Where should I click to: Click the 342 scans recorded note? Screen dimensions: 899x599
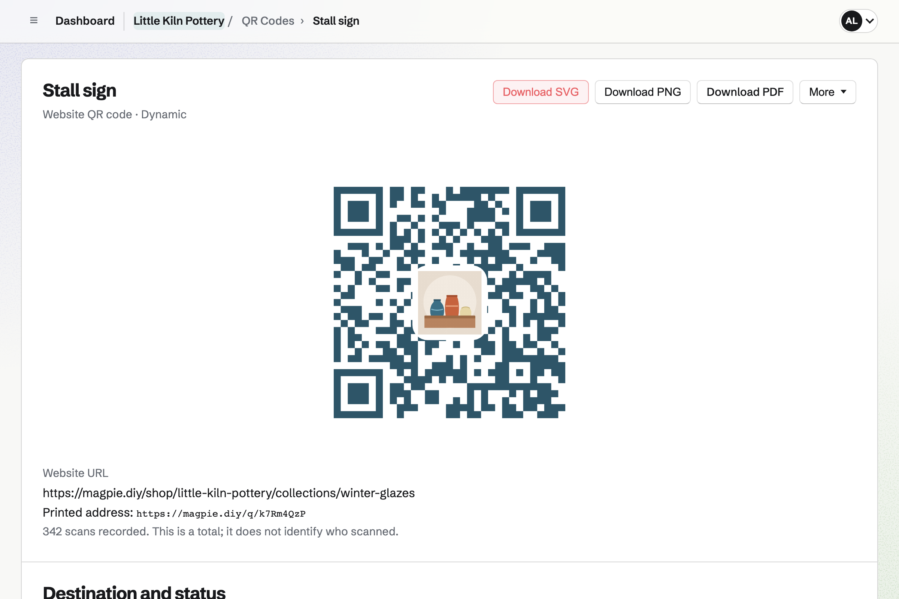[221, 531]
